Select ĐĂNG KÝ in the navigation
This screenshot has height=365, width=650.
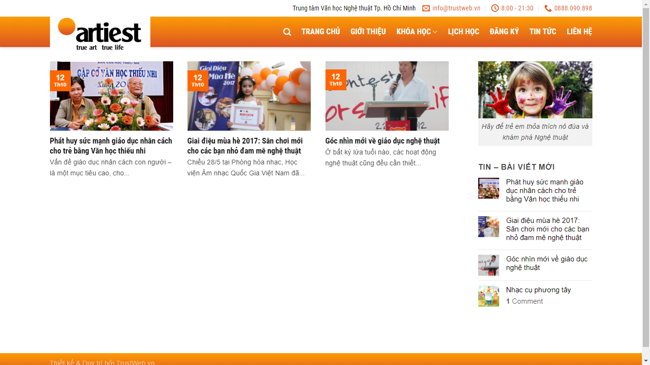[504, 32]
